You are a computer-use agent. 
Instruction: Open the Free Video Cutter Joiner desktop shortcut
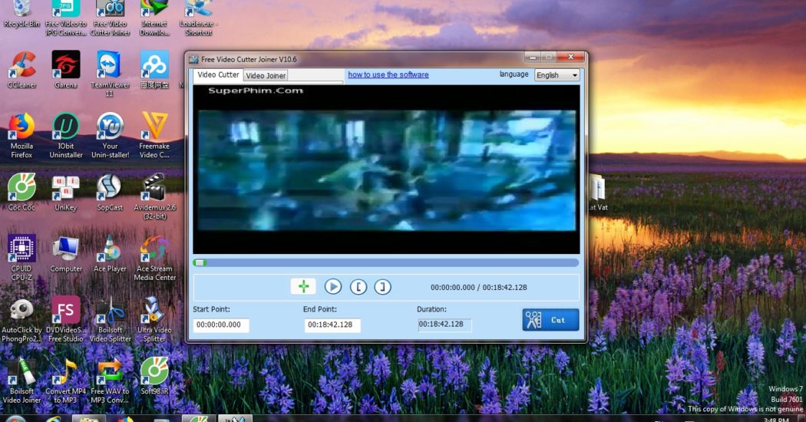tap(110, 18)
